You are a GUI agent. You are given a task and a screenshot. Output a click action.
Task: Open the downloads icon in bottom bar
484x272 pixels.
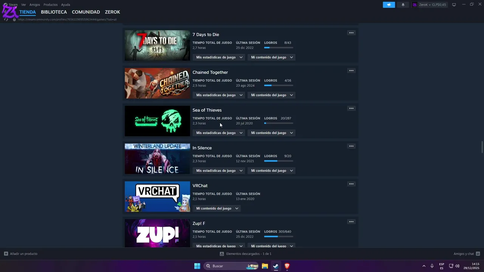(222, 254)
